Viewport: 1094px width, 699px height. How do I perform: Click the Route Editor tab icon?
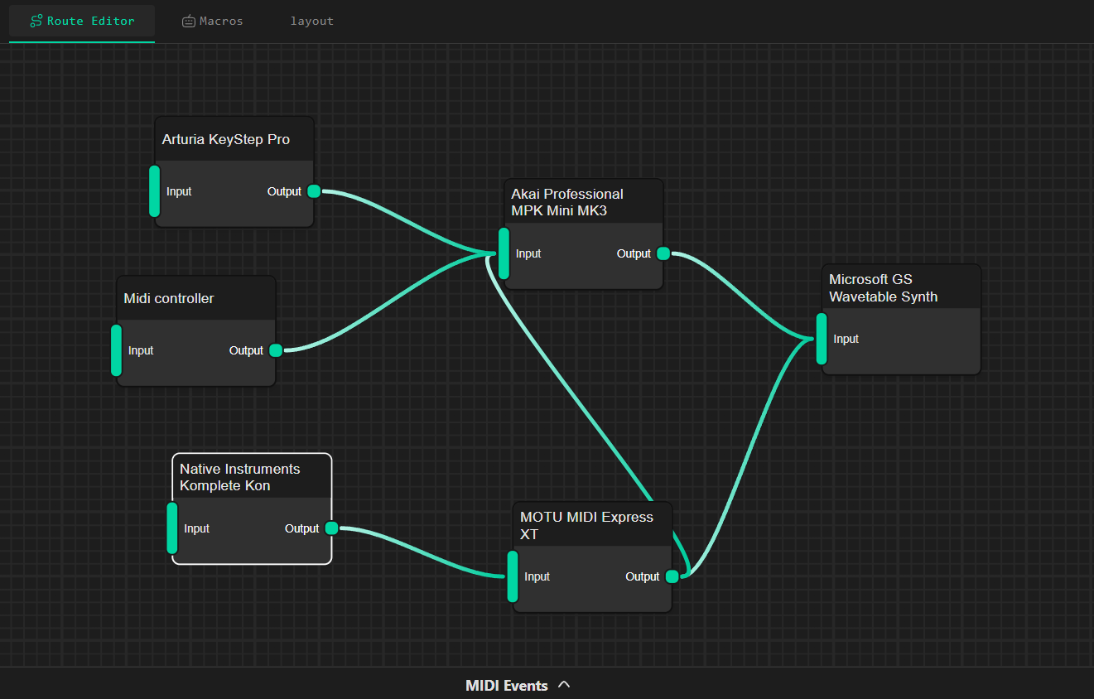click(x=36, y=21)
